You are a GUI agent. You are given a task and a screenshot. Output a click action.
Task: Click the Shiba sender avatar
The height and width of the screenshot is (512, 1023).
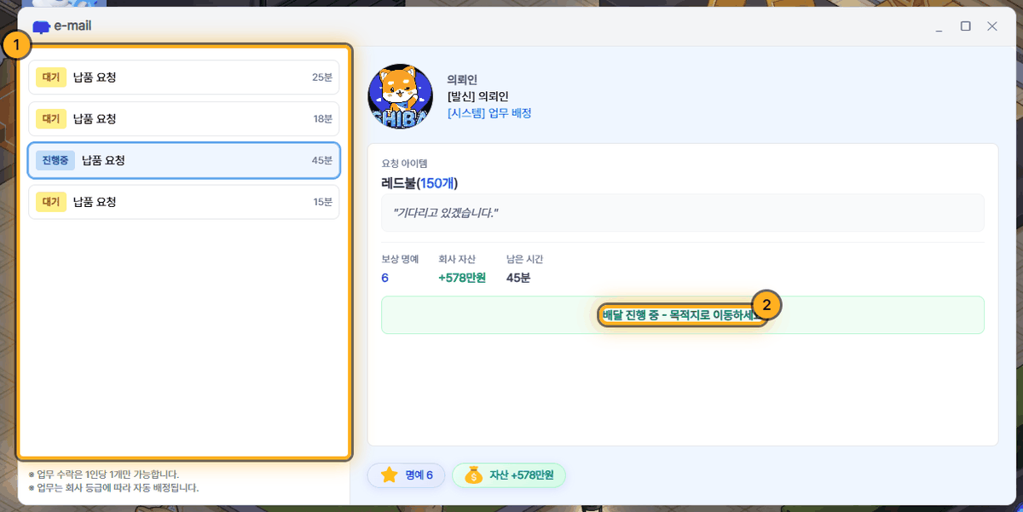[400, 96]
